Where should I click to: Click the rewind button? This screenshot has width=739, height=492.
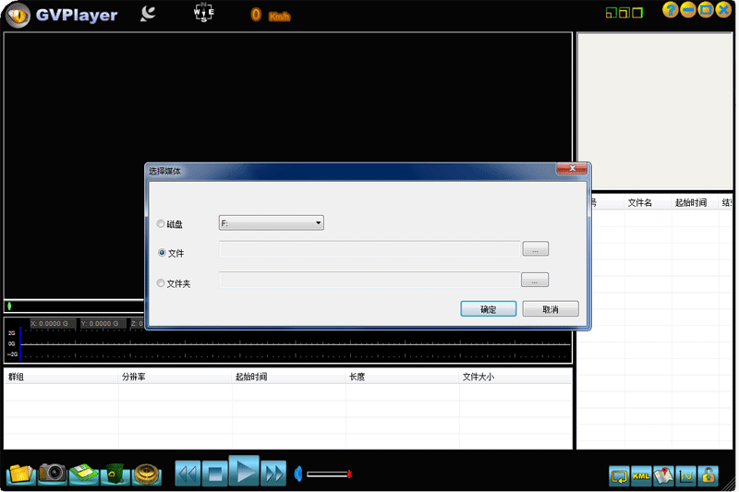pos(188,474)
